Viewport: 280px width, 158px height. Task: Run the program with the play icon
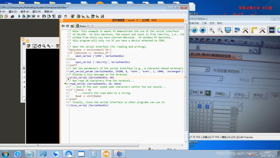tap(19, 16)
